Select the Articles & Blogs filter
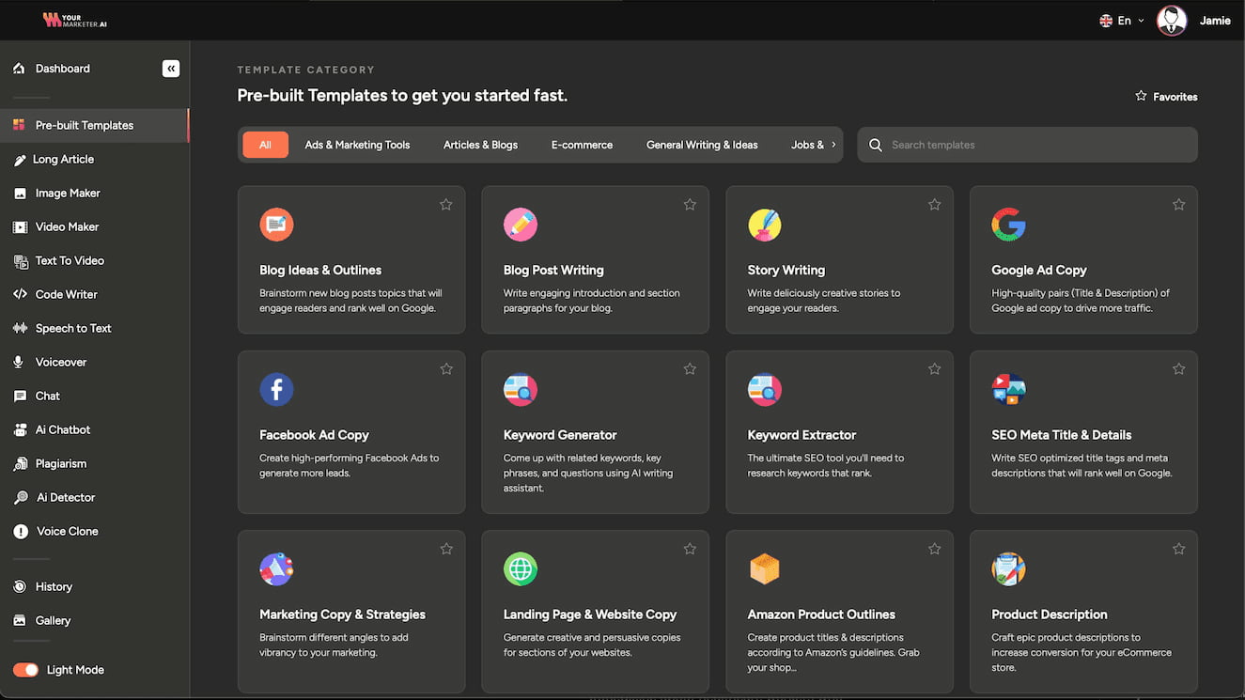1245x700 pixels. click(480, 145)
